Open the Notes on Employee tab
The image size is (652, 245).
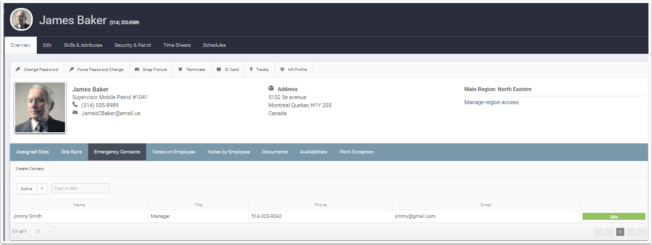coord(174,152)
